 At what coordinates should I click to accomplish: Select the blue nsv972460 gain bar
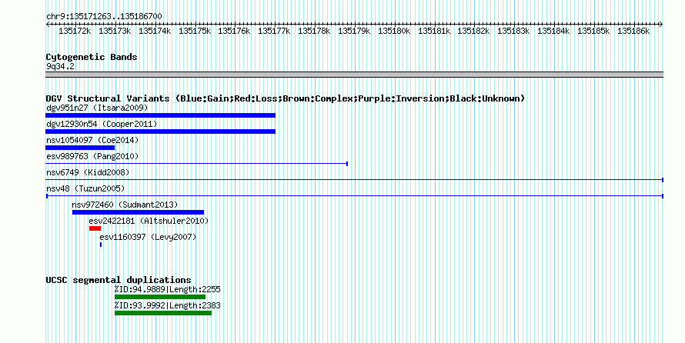click(x=138, y=212)
